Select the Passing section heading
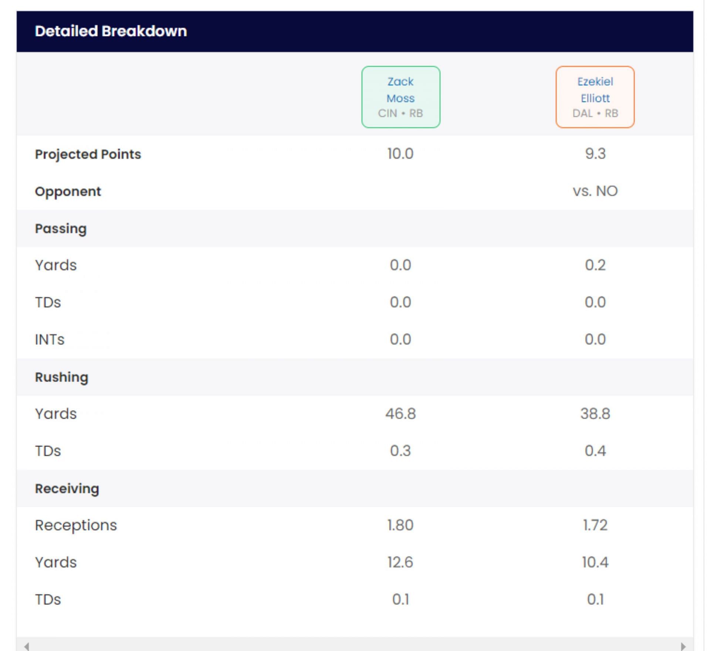Image resolution: width=710 pixels, height=651 pixels. [x=61, y=229]
